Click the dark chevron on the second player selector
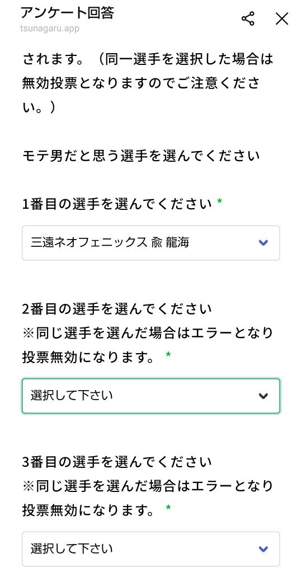 point(263,396)
